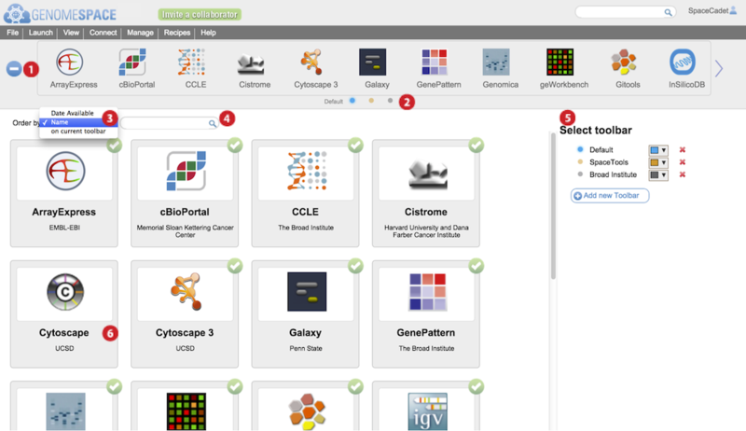746x431 pixels.
Task: Launch Cistrome from the toolbar
Action: pos(251,65)
